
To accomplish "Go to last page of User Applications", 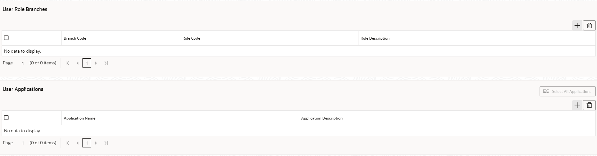I will tap(106, 143).
